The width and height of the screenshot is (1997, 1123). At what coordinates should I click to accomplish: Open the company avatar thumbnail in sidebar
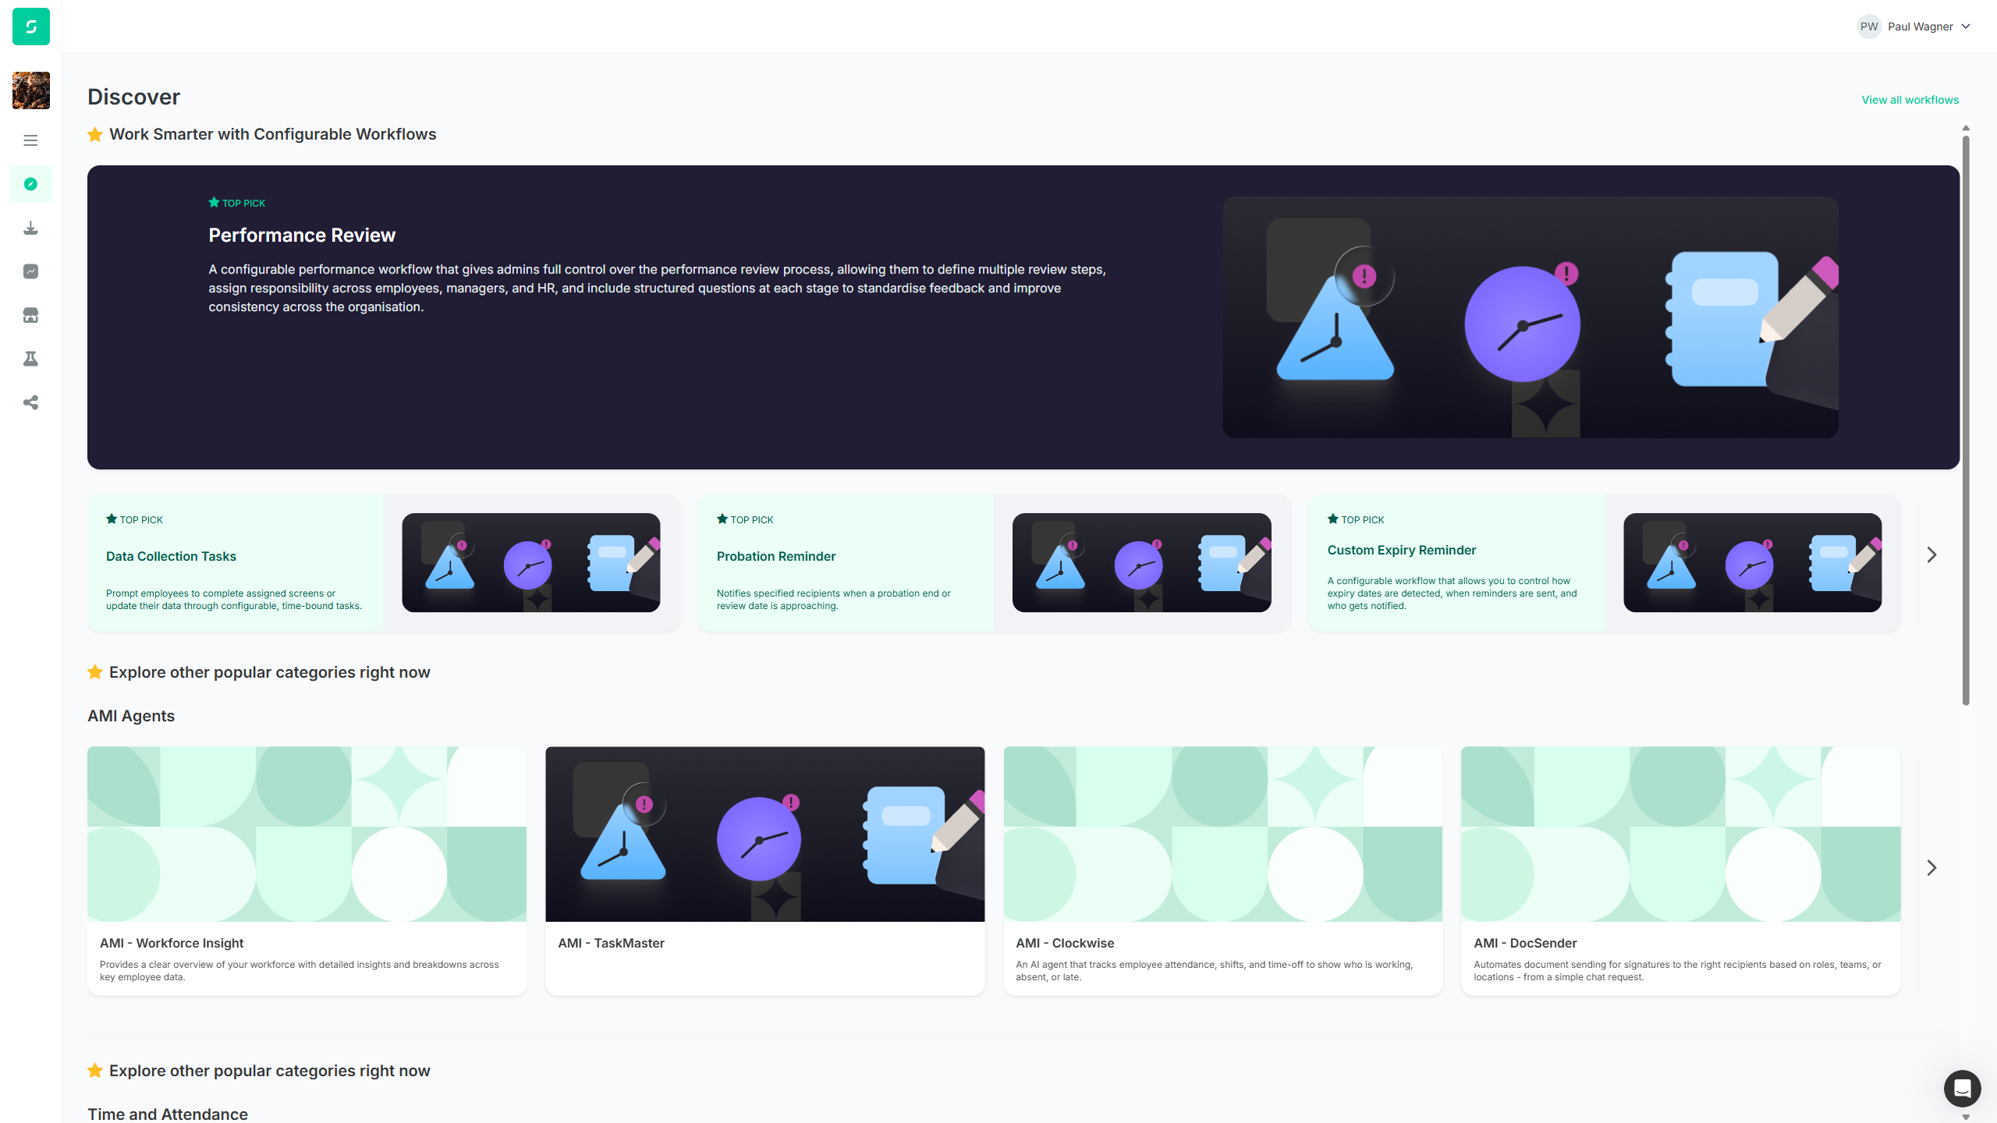pyautogui.click(x=31, y=90)
